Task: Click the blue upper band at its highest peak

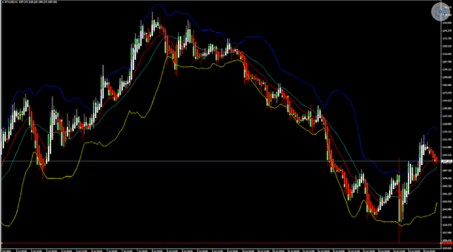Action: 158,4
